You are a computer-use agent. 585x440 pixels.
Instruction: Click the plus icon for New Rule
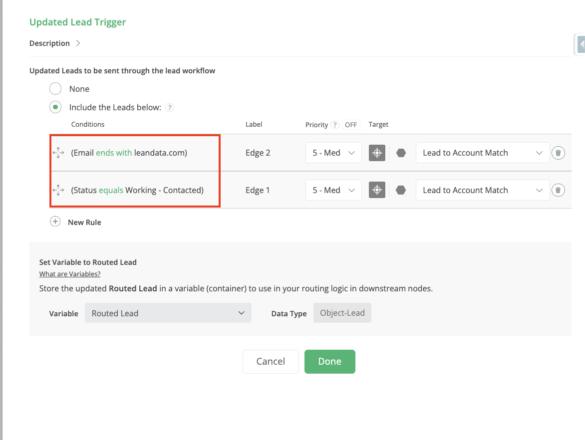(x=55, y=222)
